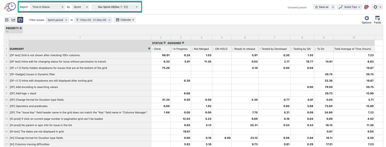The width and height of the screenshot is (386, 147).
Task: Select row '[DF] Add logs + slack'
Action: click(80, 93)
